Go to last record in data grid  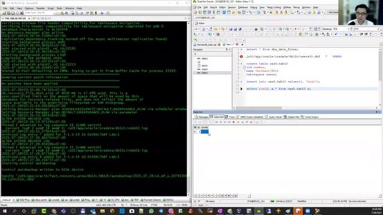(229, 122)
